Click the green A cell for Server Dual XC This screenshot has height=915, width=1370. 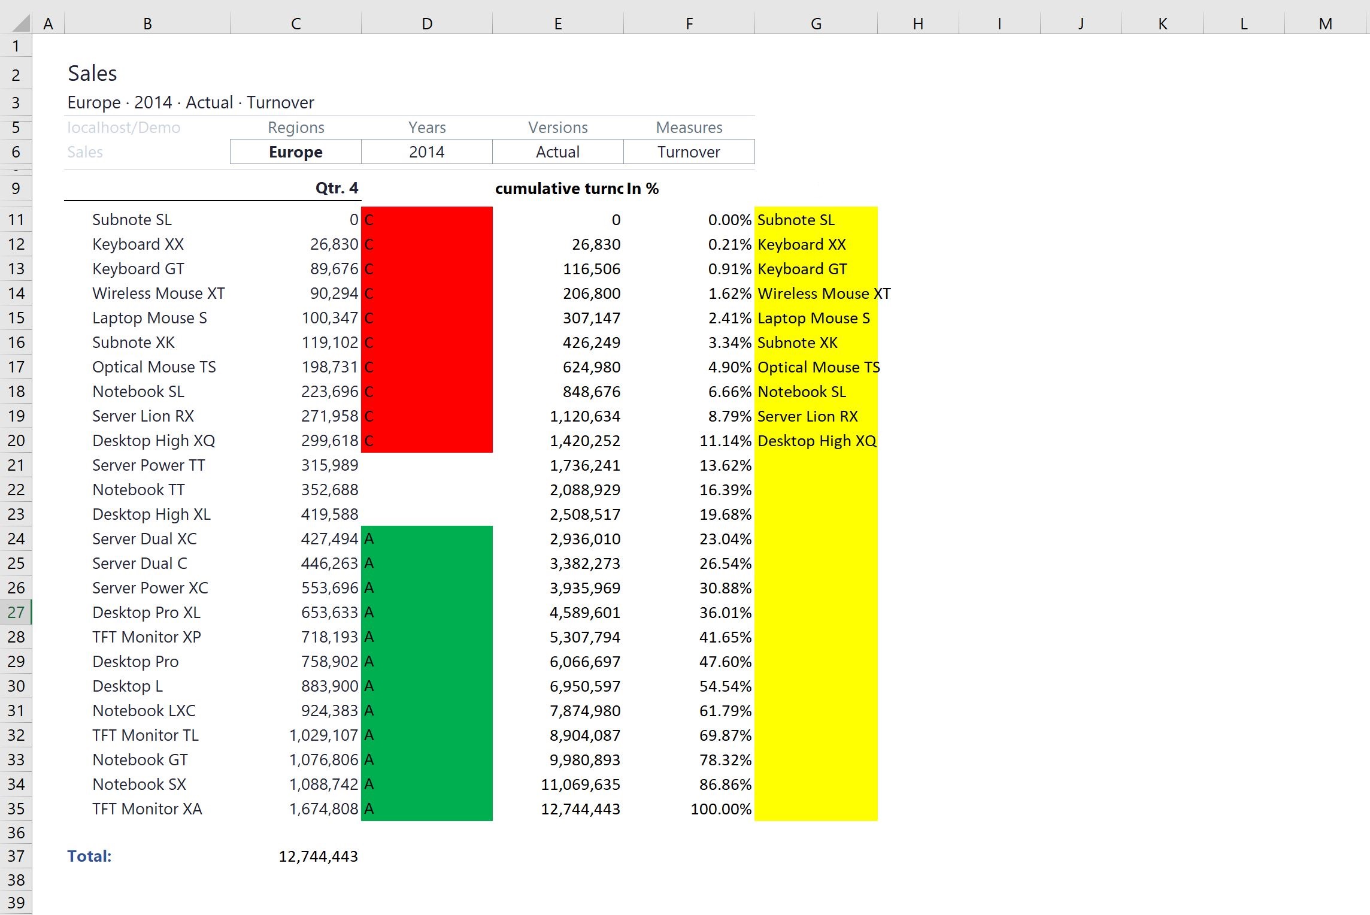(427, 539)
